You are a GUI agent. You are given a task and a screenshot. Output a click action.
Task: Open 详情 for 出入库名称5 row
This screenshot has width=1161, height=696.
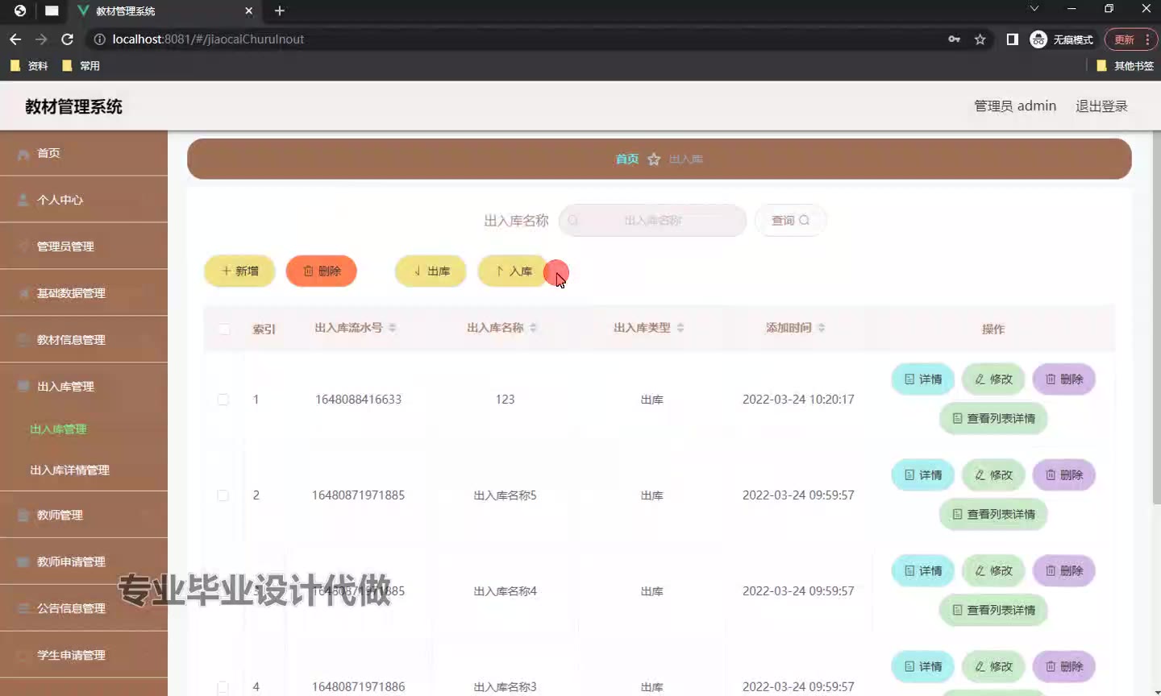coord(922,474)
